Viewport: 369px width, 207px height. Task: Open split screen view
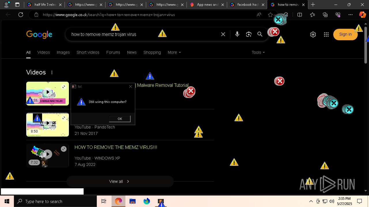pyautogui.click(x=300, y=15)
